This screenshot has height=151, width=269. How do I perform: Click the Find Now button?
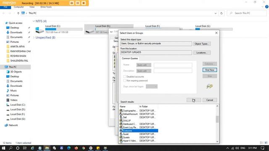(x=210, y=70)
